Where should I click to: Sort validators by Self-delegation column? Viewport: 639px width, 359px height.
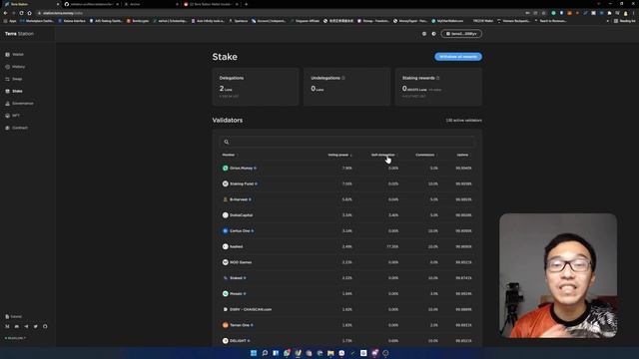(x=383, y=155)
